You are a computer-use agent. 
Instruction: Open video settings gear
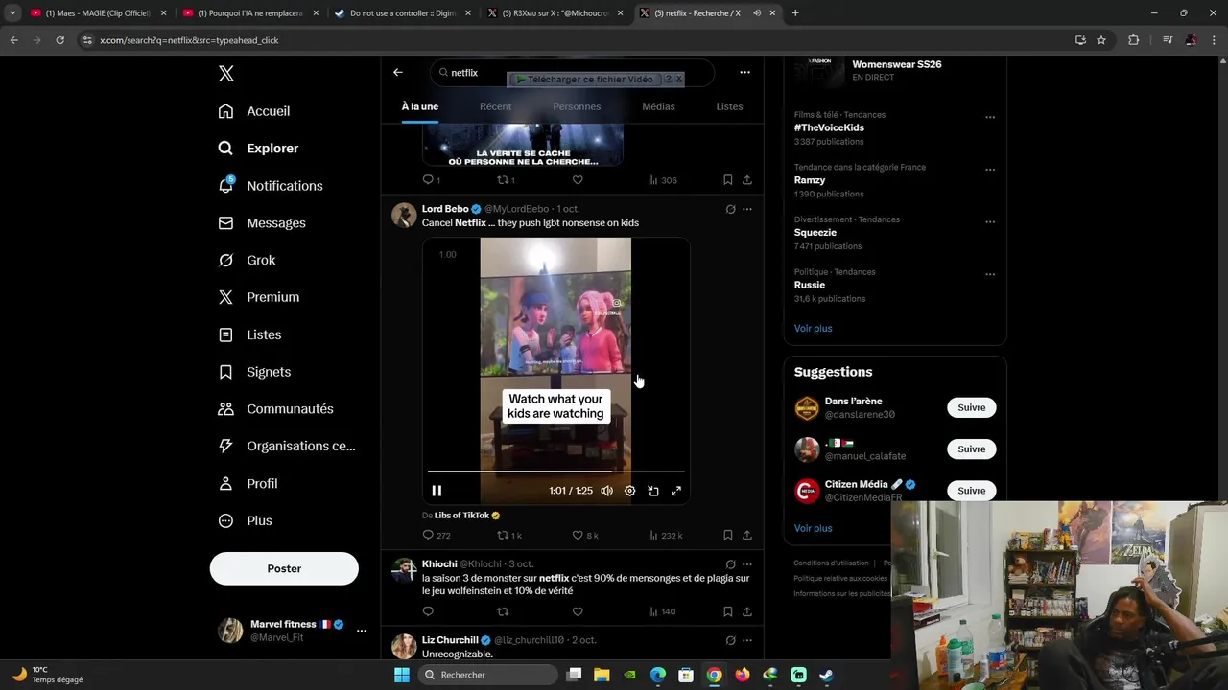(629, 491)
